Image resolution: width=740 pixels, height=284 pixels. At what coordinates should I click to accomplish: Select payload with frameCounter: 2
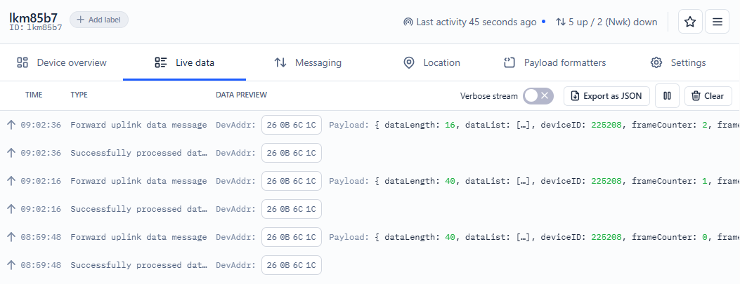[534, 125]
